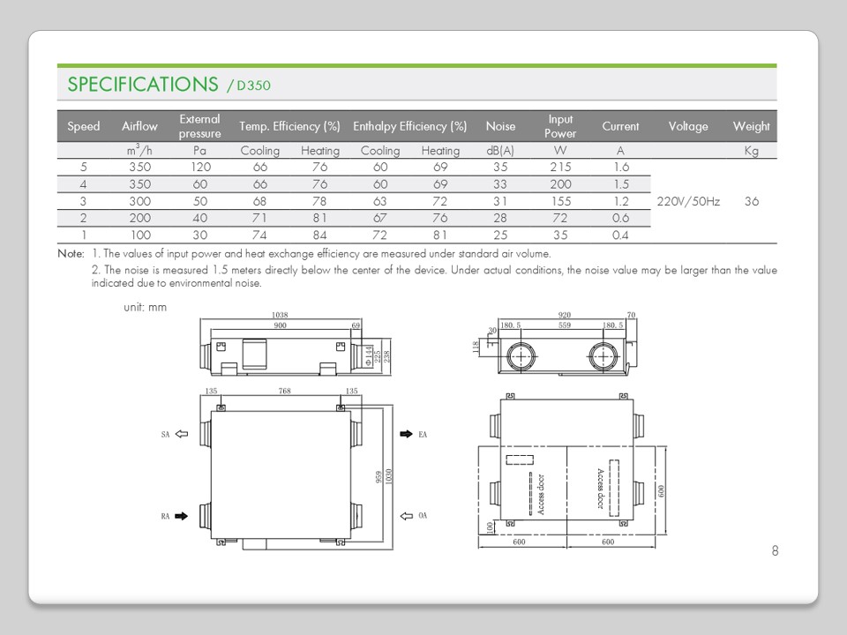This screenshot has width=847, height=635.
Task: Click the solid black EA arrow
Action: (x=406, y=434)
